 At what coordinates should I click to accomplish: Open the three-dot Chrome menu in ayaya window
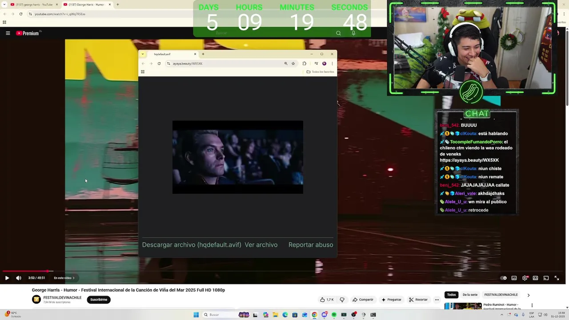[x=332, y=64]
